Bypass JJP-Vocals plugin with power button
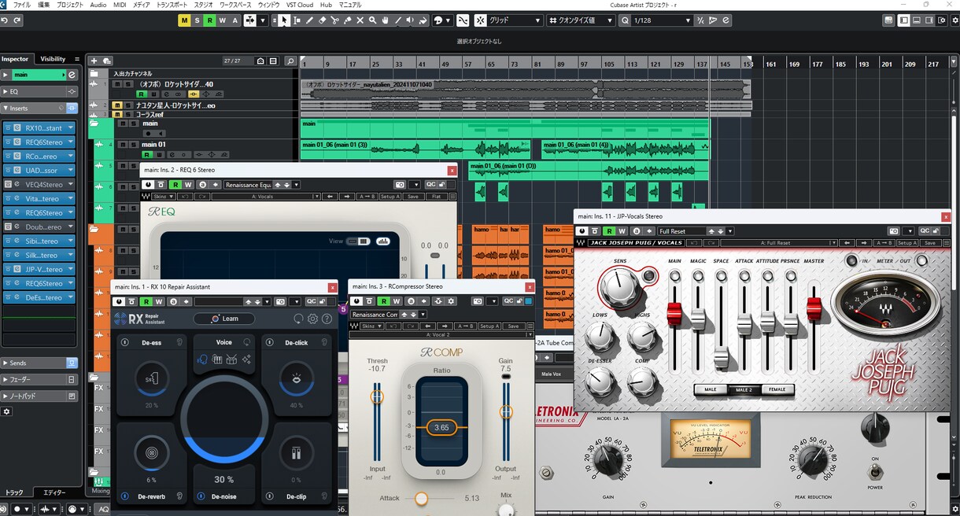The width and height of the screenshot is (960, 516). click(x=582, y=231)
